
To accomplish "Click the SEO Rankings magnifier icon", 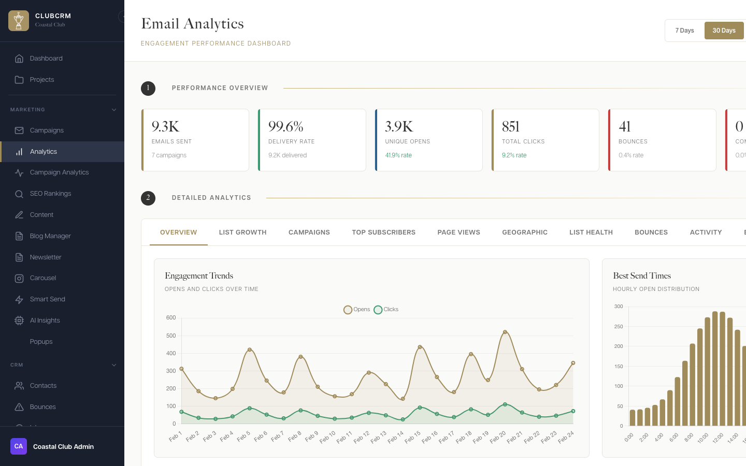I will [19, 193].
